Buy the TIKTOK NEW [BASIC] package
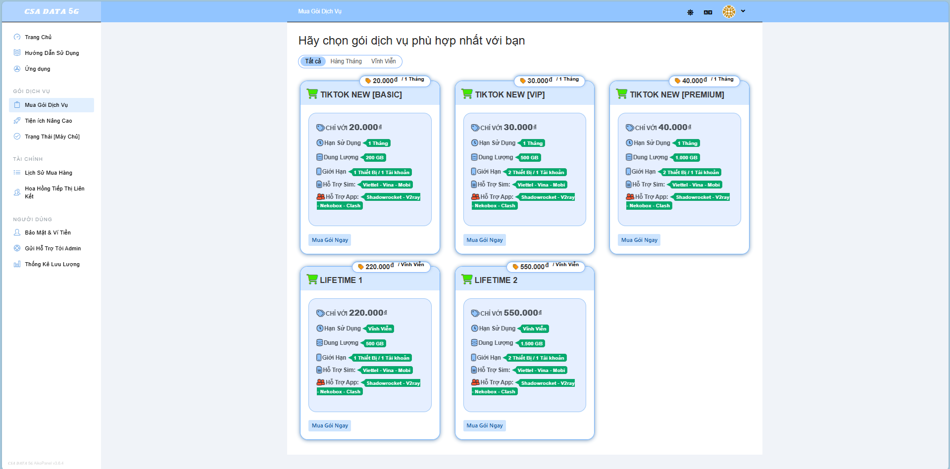The width and height of the screenshot is (950, 469). pos(330,240)
